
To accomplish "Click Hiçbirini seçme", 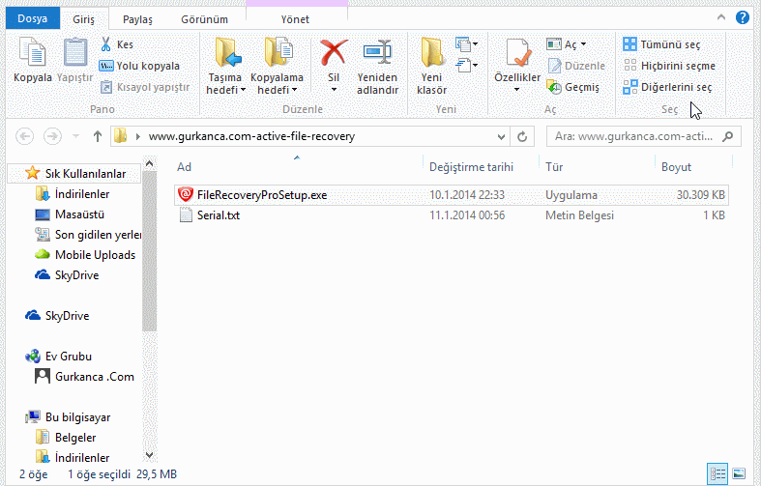I will (x=669, y=66).
